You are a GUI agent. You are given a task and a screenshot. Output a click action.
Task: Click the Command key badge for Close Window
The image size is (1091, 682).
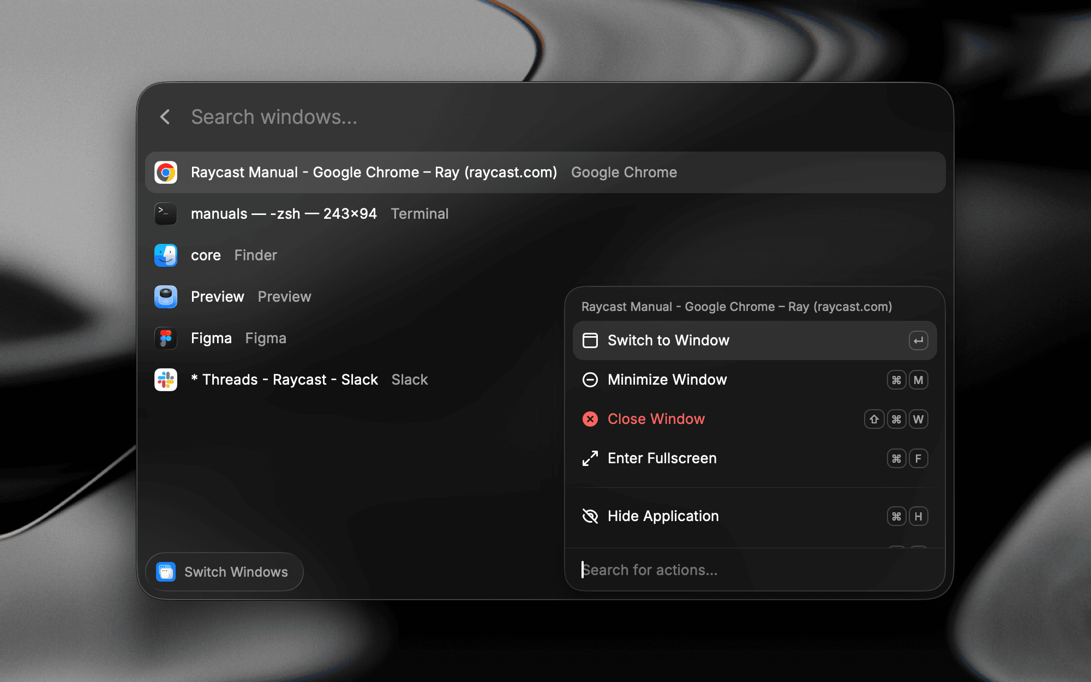click(x=897, y=419)
